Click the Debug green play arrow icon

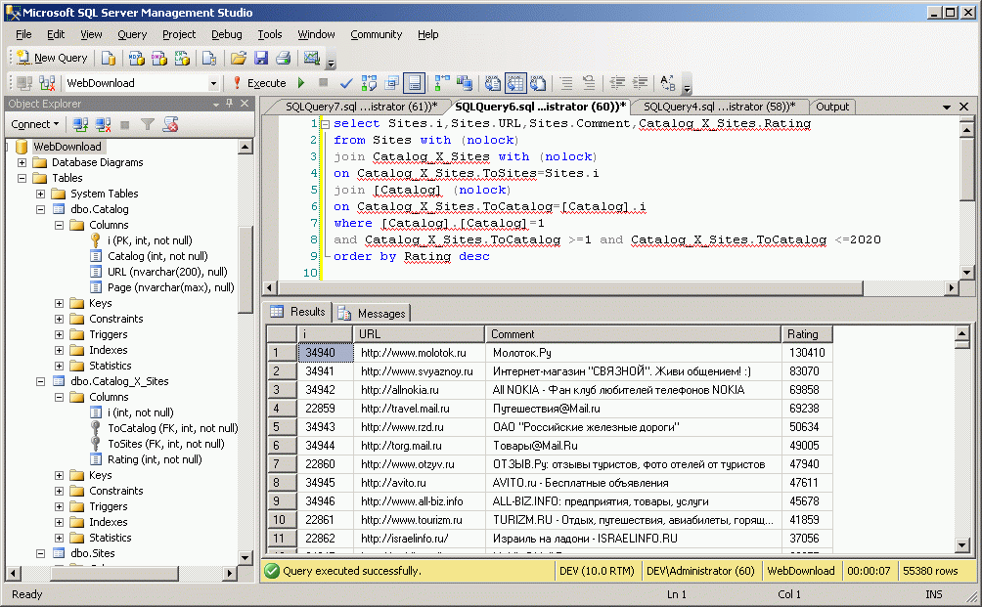(x=301, y=83)
